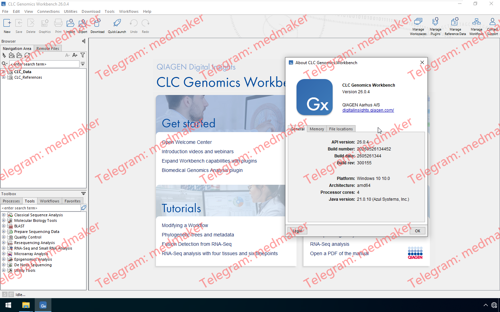Viewport: 500px width, 312px height.
Task: Select Molecular Biology Tools in Toolbox tree
Action: pyautogui.click(x=35, y=220)
